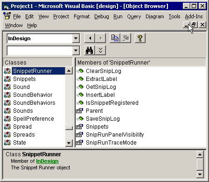Open the View menu
Screen dimensions: 209x182
pos(43,16)
